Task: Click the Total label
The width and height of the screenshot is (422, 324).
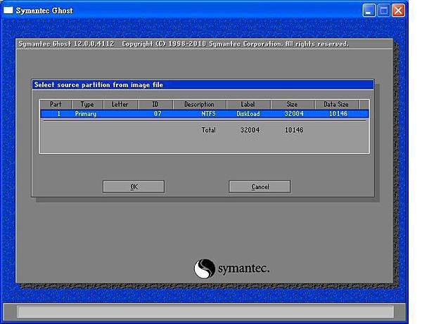Action: [x=209, y=130]
